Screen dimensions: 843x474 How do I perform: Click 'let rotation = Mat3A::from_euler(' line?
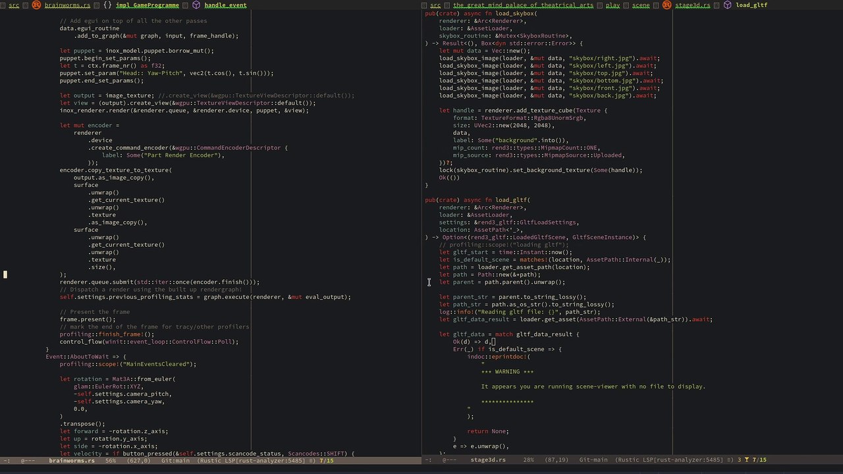118,379
